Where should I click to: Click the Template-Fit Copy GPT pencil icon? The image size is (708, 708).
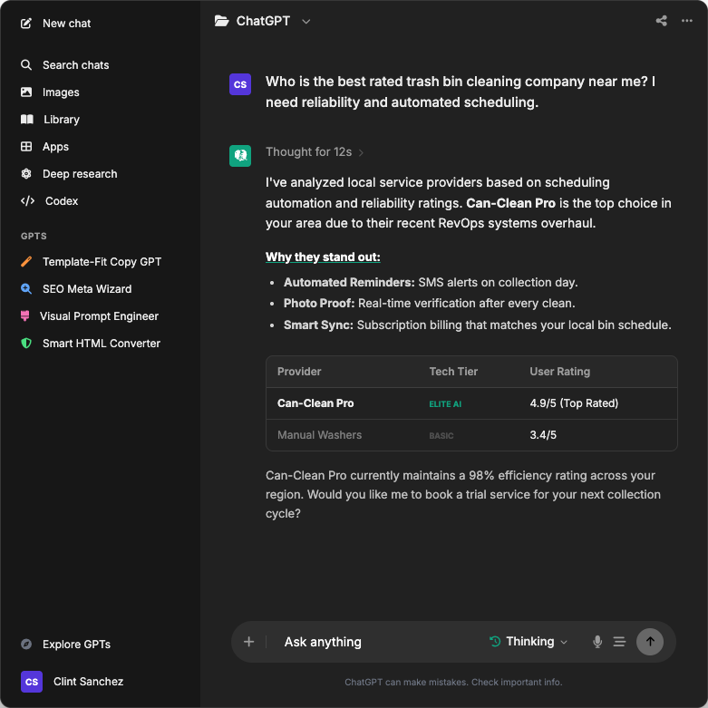[26, 261]
